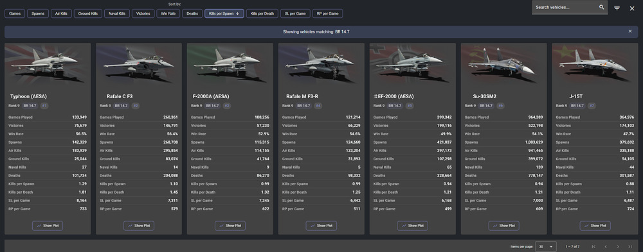The height and width of the screenshot is (252, 643).
Task: Go to the last page of results
Action: click(x=630, y=247)
